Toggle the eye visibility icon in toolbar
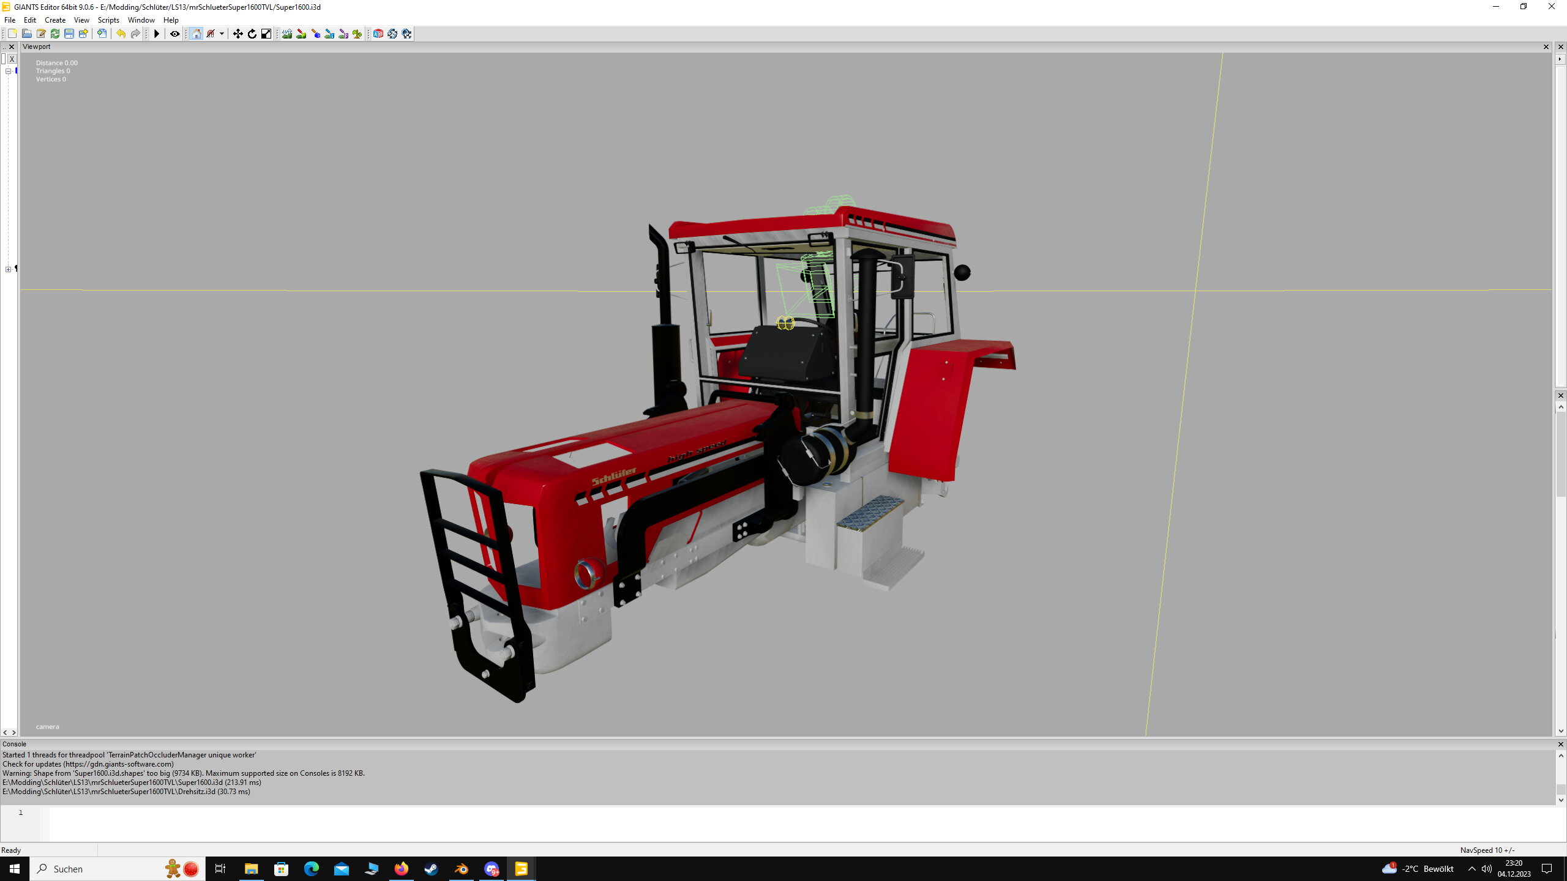The height and width of the screenshot is (881, 1567). (x=175, y=34)
